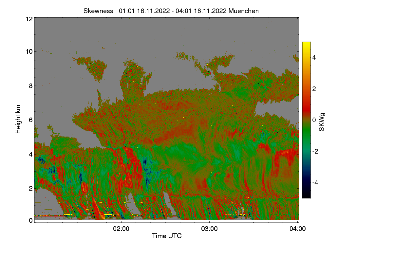The height and width of the screenshot is (262, 393).
Task: Click the 'Height km' y-axis label
Action: 18,120
